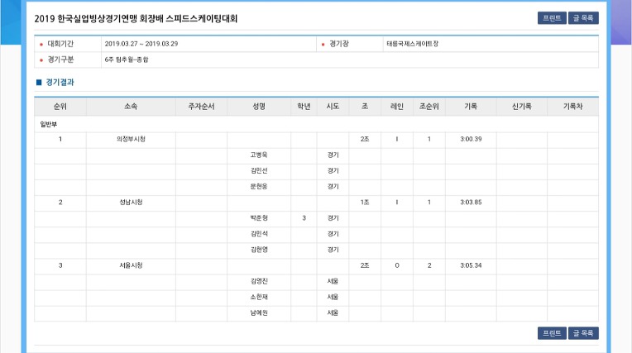Image resolution: width=632 pixels, height=353 pixels.
Task: Click the lane value O for 서울시청
Action: tap(397, 265)
